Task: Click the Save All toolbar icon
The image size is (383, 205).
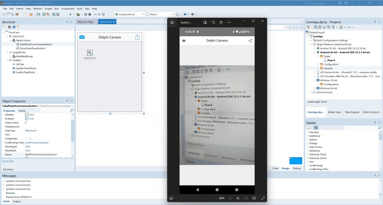Action: pos(44,15)
